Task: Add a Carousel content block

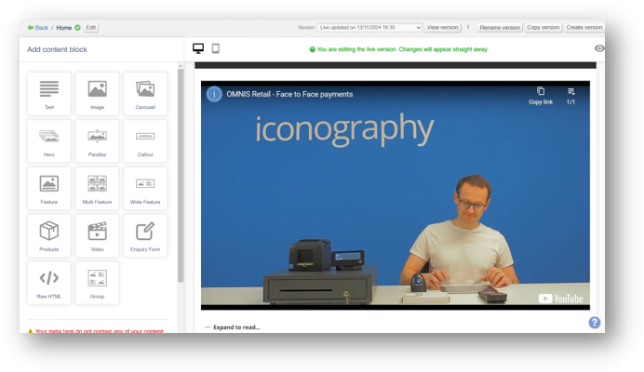Action: [145, 94]
